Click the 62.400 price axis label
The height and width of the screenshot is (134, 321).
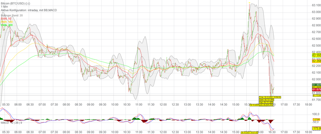(316, 52)
